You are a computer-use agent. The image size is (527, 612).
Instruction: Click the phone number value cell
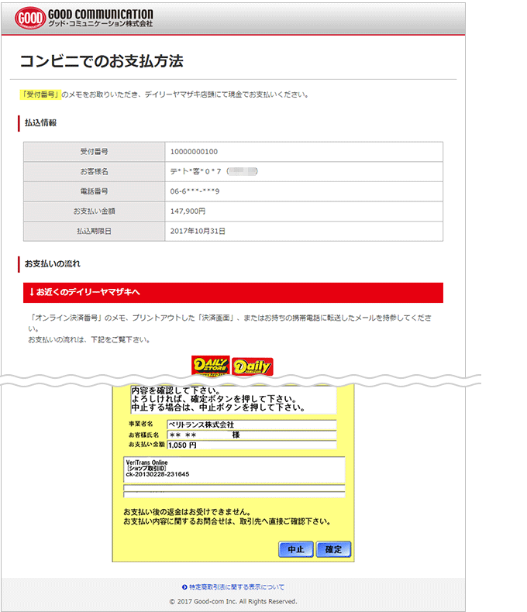304,191
